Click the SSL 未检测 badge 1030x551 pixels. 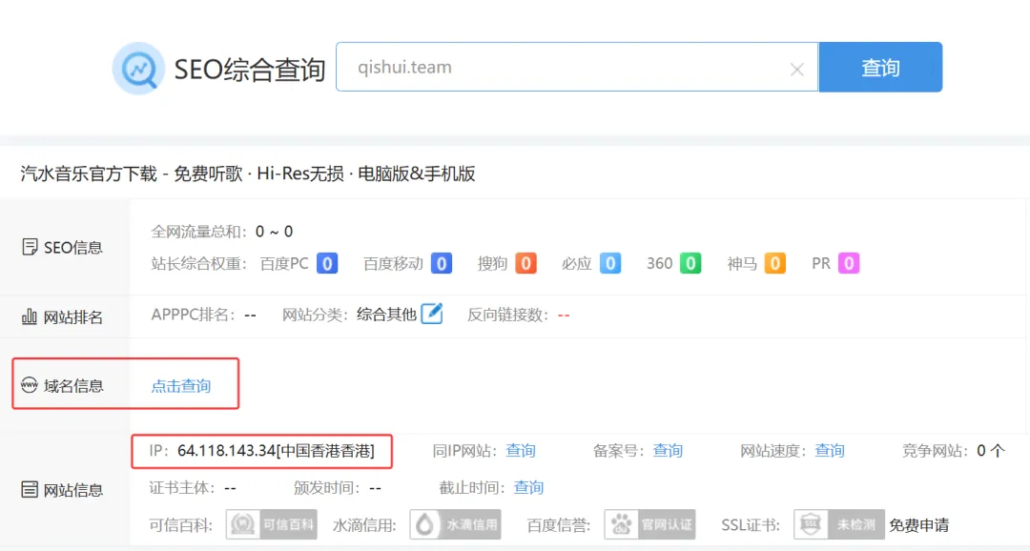(839, 524)
